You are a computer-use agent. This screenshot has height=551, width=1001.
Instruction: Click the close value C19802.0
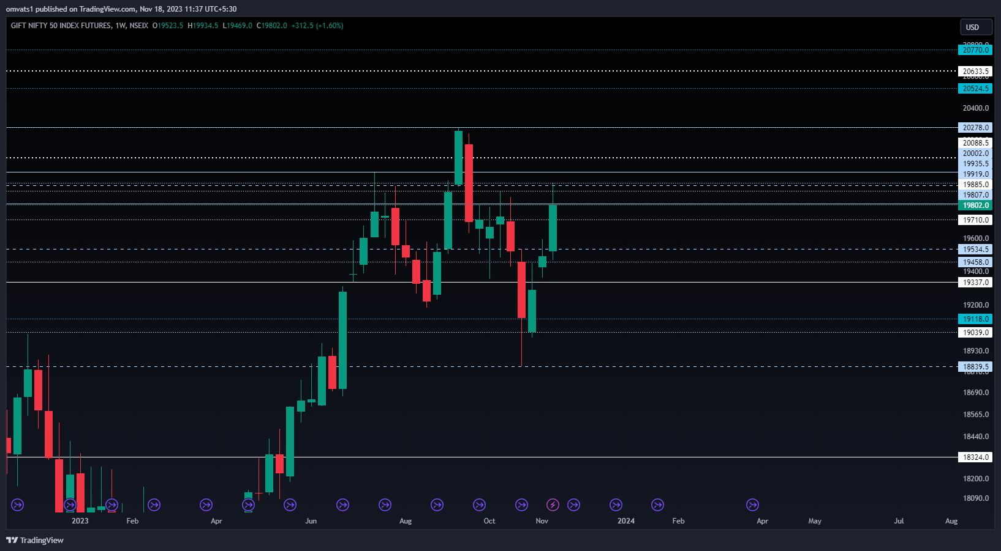(271, 26)
